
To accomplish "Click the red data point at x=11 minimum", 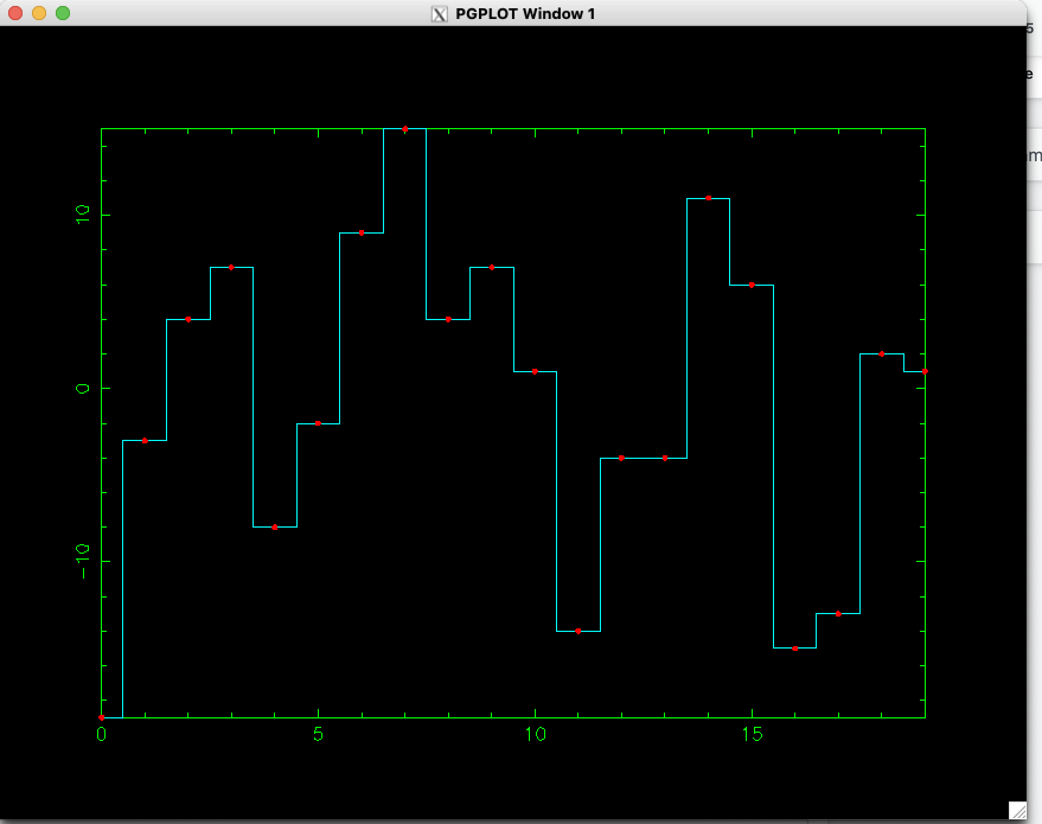I will tap(578, 631).
